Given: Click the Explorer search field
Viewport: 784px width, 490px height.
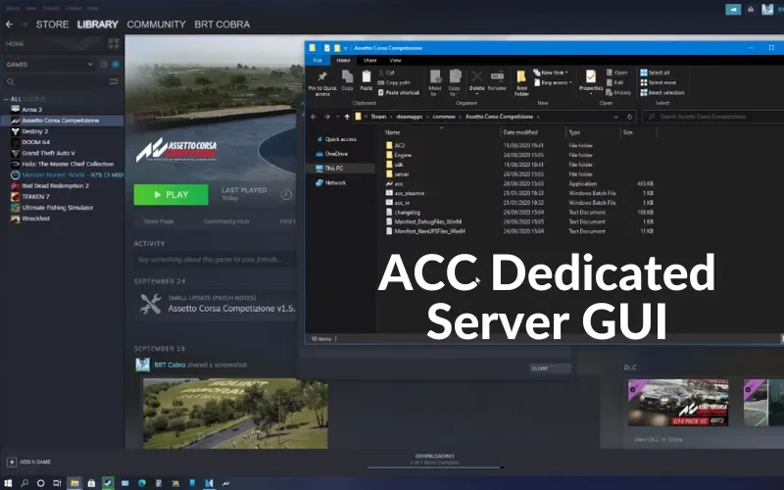Looking at the screenshot, I should [x=712, y=117].
